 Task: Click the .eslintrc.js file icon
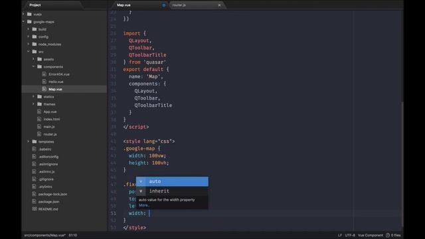34,171
